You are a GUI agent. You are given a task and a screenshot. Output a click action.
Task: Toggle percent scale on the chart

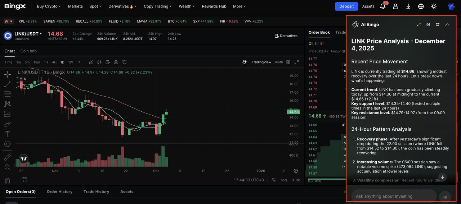pos(274,180)
